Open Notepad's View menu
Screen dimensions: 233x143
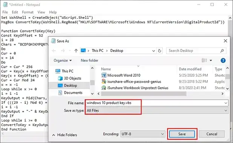click(x=41, y=12)
